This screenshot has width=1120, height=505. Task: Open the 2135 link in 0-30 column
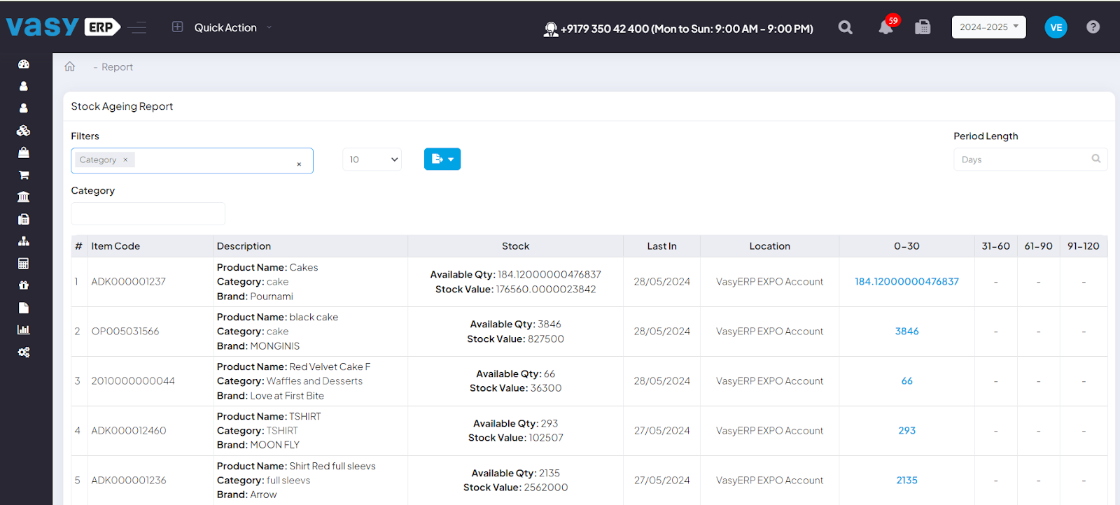(x=906, y=480)
